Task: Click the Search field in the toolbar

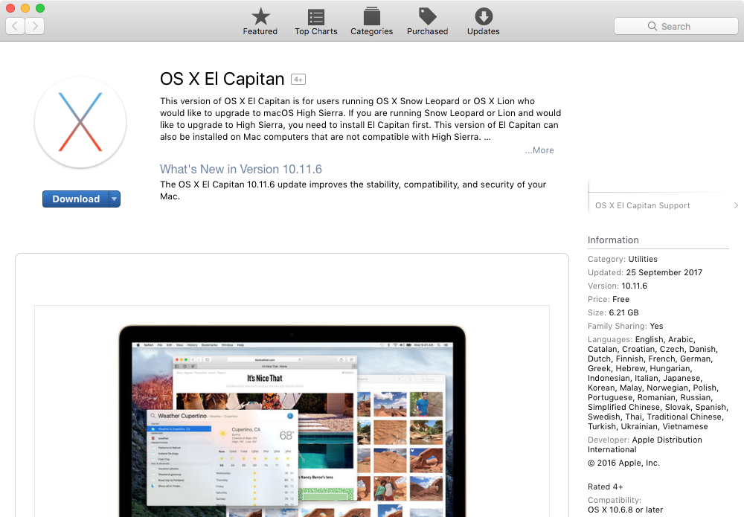Action: click(676, 26)
